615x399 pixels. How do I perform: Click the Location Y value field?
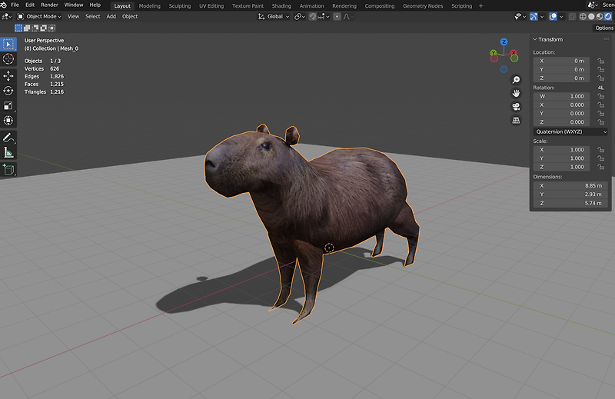[561, 69]
